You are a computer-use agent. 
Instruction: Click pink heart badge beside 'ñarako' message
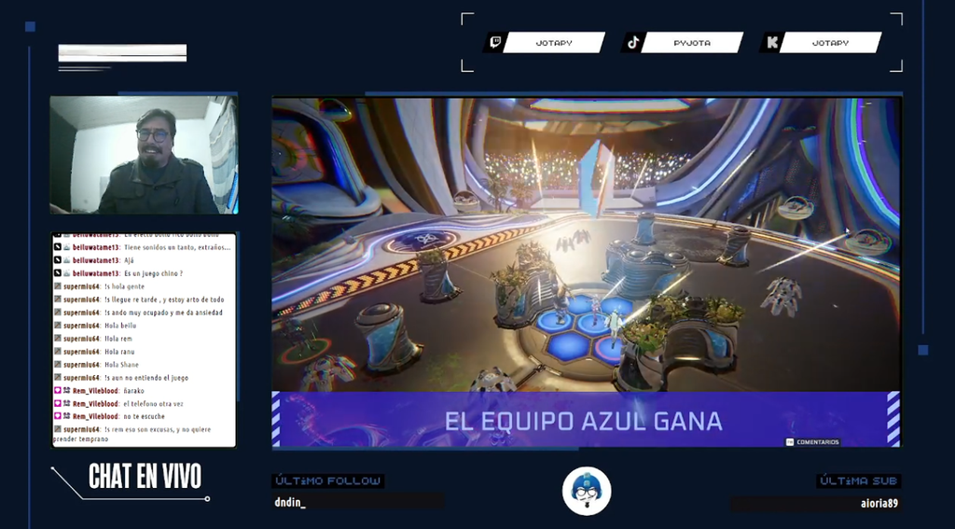pyautogui.click(x=58, y=391)
